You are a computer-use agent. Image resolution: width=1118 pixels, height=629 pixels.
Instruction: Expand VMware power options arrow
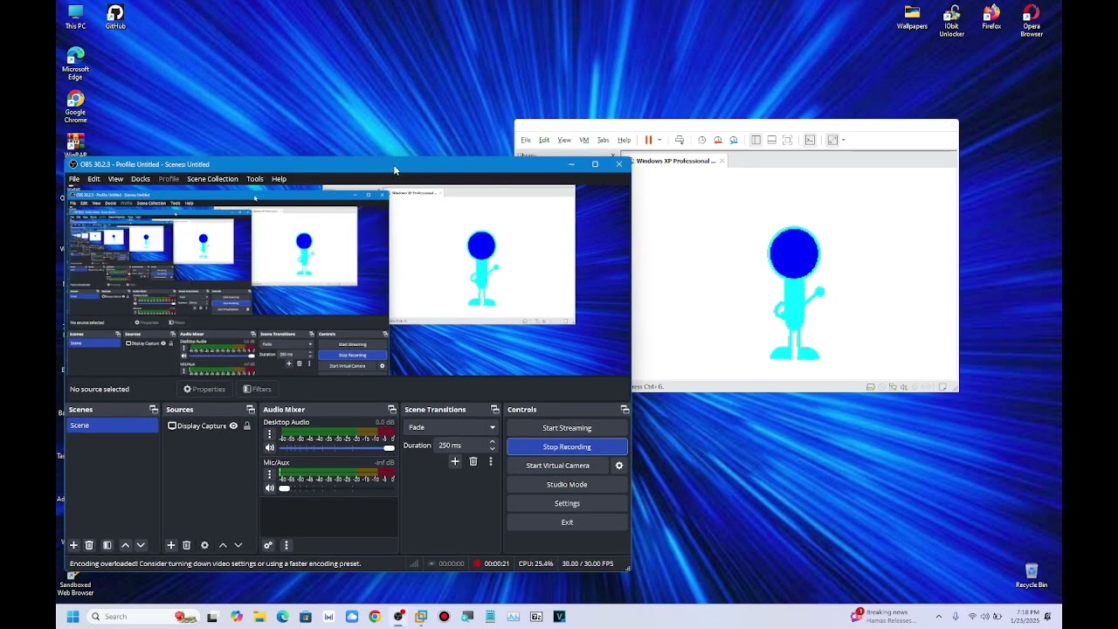click(x=659, y=140)
